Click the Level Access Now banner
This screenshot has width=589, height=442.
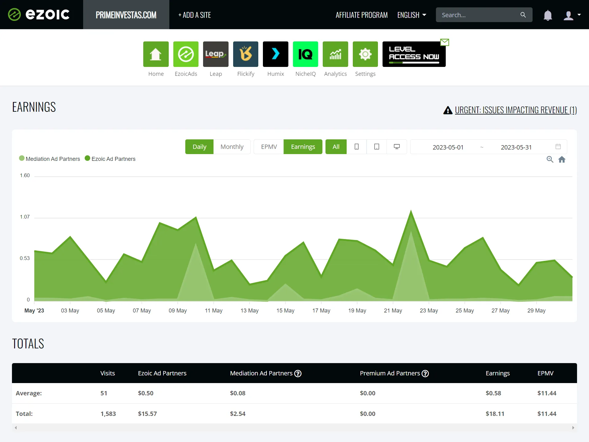pyautogui.click(x=414, y=54)
